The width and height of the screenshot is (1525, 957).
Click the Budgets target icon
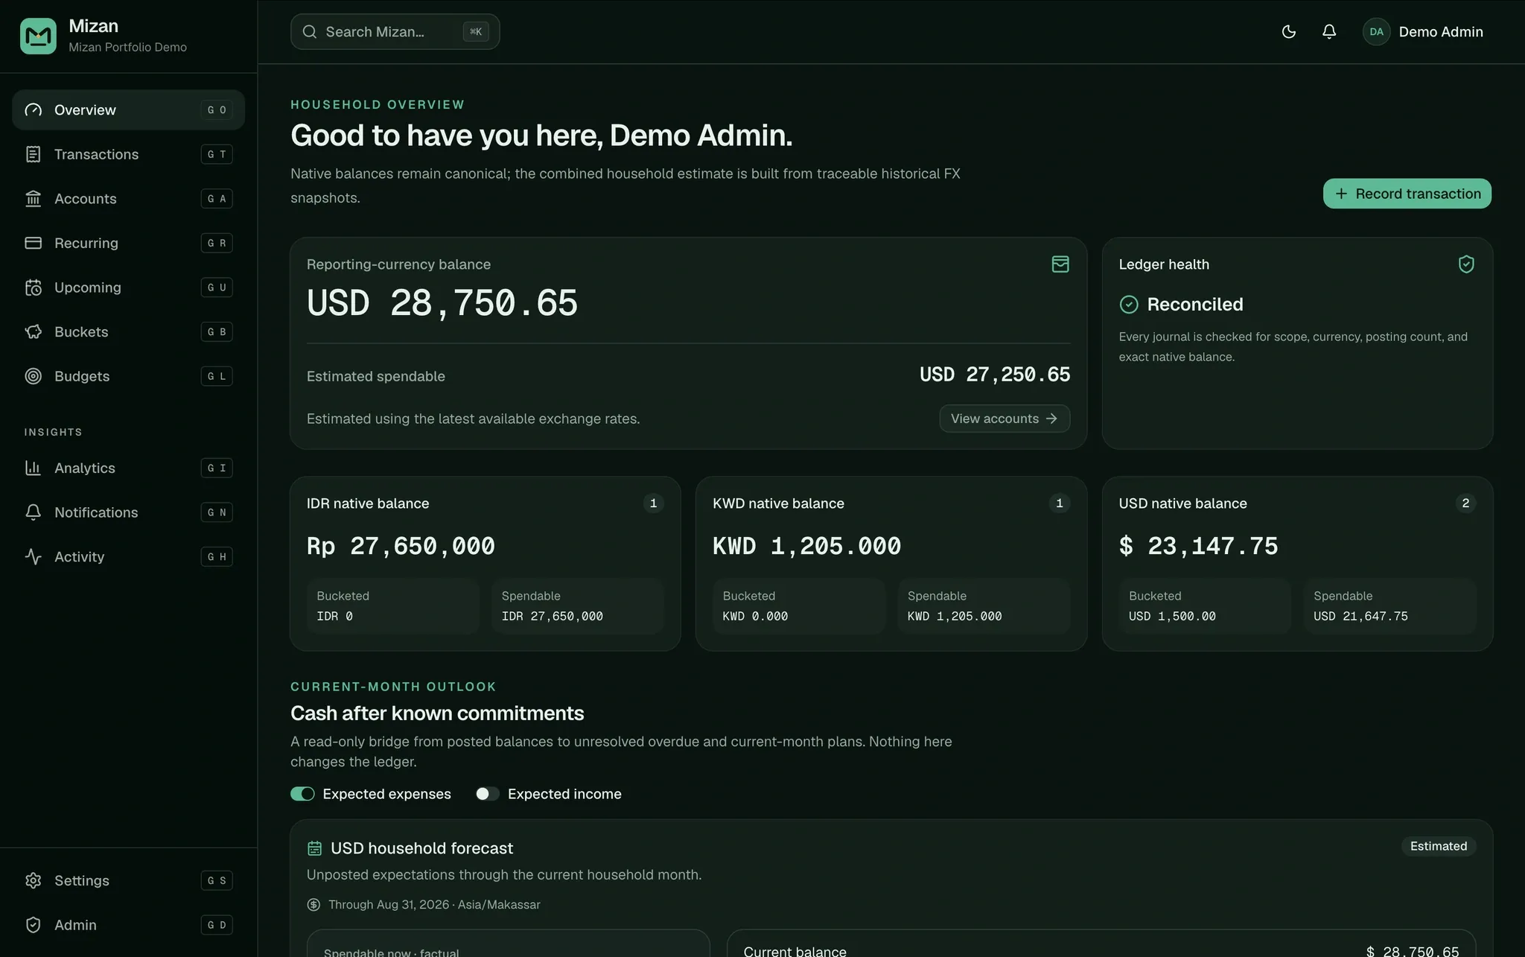[x=34, y=376]
